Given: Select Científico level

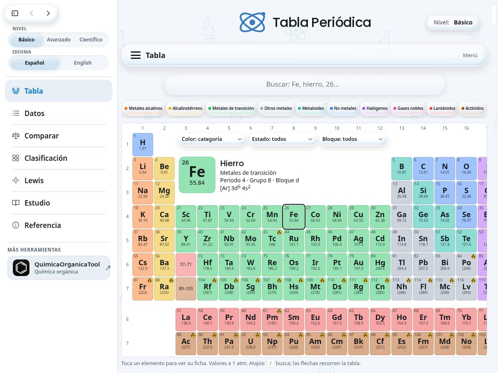Looking at the screenshot, I should coord(91,40).
